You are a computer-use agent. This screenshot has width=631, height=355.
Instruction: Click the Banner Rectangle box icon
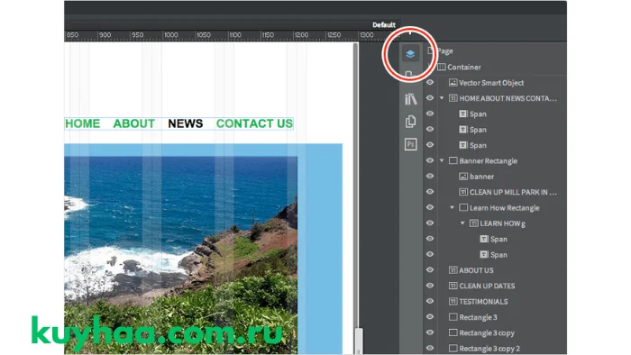[x=453, y=160]
